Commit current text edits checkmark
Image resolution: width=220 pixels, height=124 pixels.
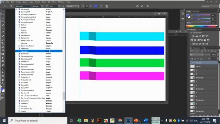tap(142, 6)
